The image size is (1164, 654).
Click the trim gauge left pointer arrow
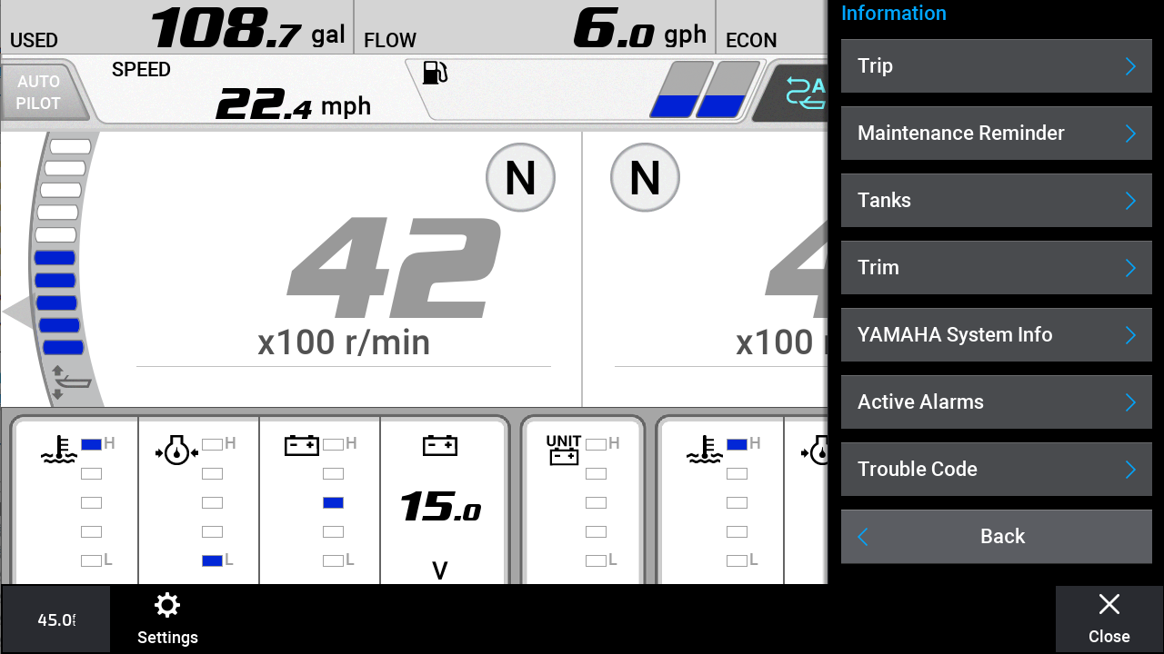pos(18,312)
